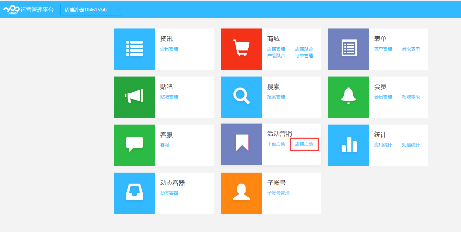This screenshot has height=232, width=461.
Task: Open the person icon for 子帐号
Action: [241, 193]
